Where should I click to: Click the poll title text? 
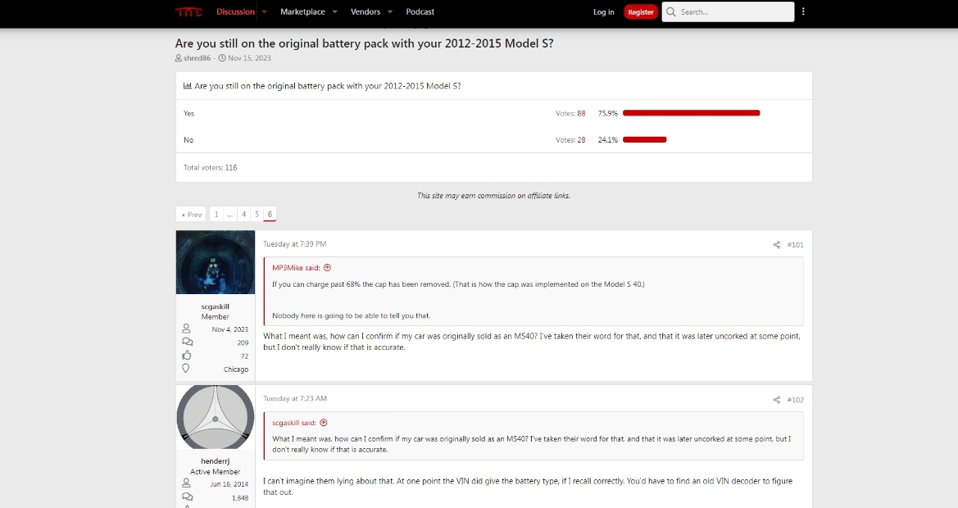tap(328, 86)
